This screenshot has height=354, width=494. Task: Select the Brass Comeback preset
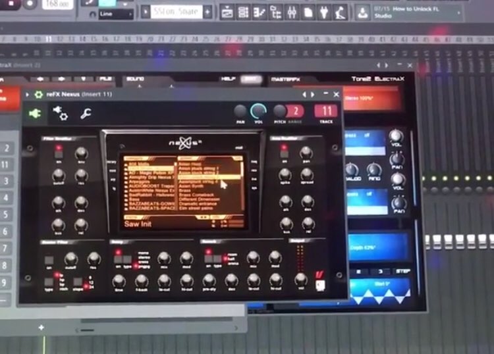(x=196, y=195)
